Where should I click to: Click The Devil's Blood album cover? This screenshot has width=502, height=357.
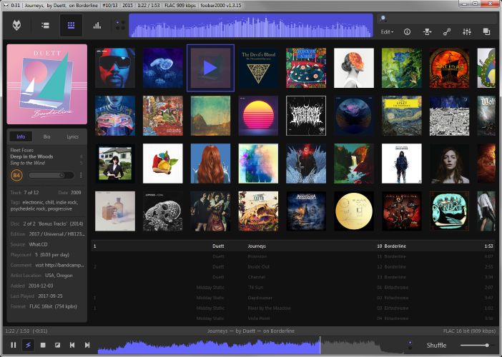pyautogui.click(x=258, y=68)
